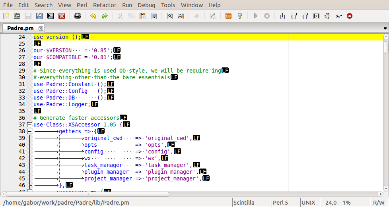Click the '0.85' version string

[100, 50]
